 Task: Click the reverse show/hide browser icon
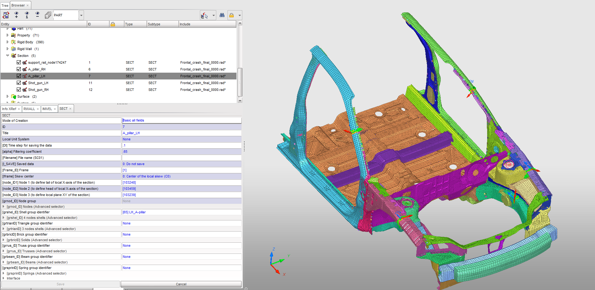pyautogui.click(x=6, y=15)
